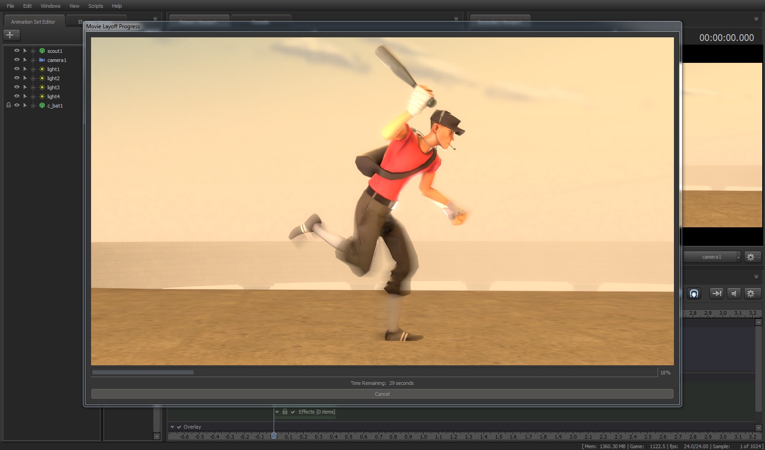This screenshot has height=450, width=765.
Task: Click the sun icon for light3
Action: (42, 87)
